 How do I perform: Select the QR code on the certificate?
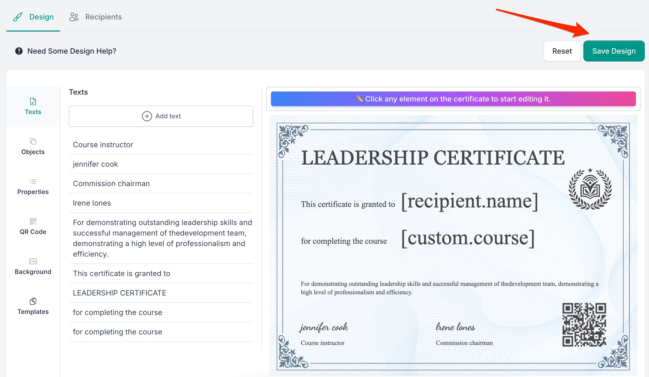pos(584,325)
